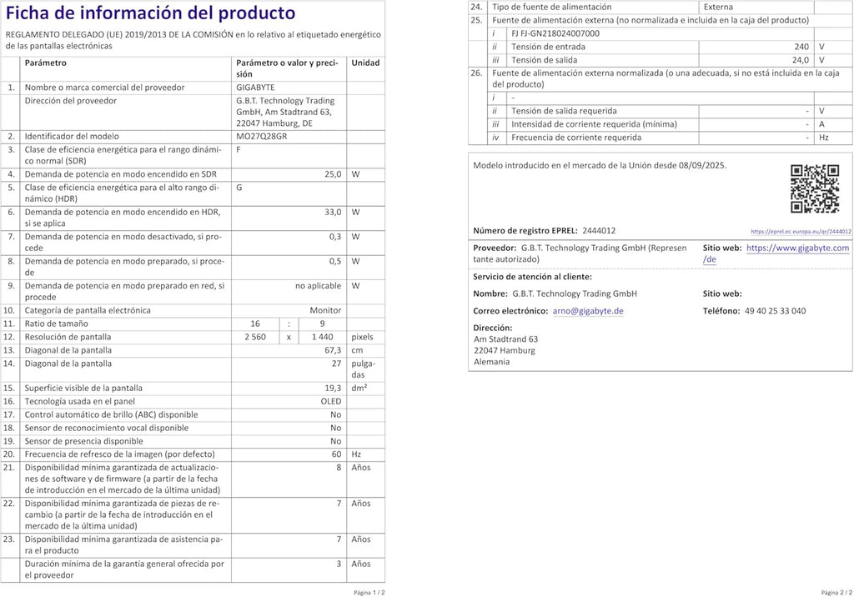Select model identifier MO27Q28GR

tap(261, 136)
